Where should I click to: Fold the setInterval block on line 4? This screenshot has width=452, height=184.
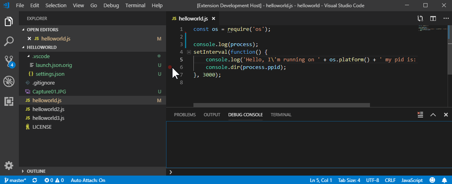point(189,52)
